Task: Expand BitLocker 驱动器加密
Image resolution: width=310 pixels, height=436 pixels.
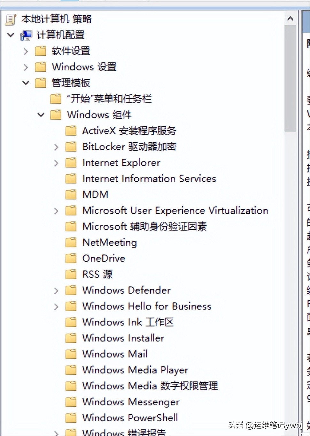Action: coord(56,147)
